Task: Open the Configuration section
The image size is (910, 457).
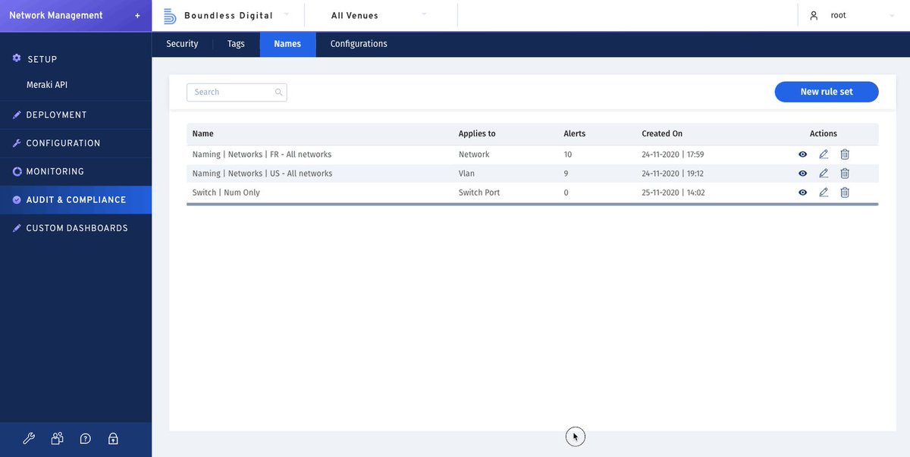Action: point(76,143)
